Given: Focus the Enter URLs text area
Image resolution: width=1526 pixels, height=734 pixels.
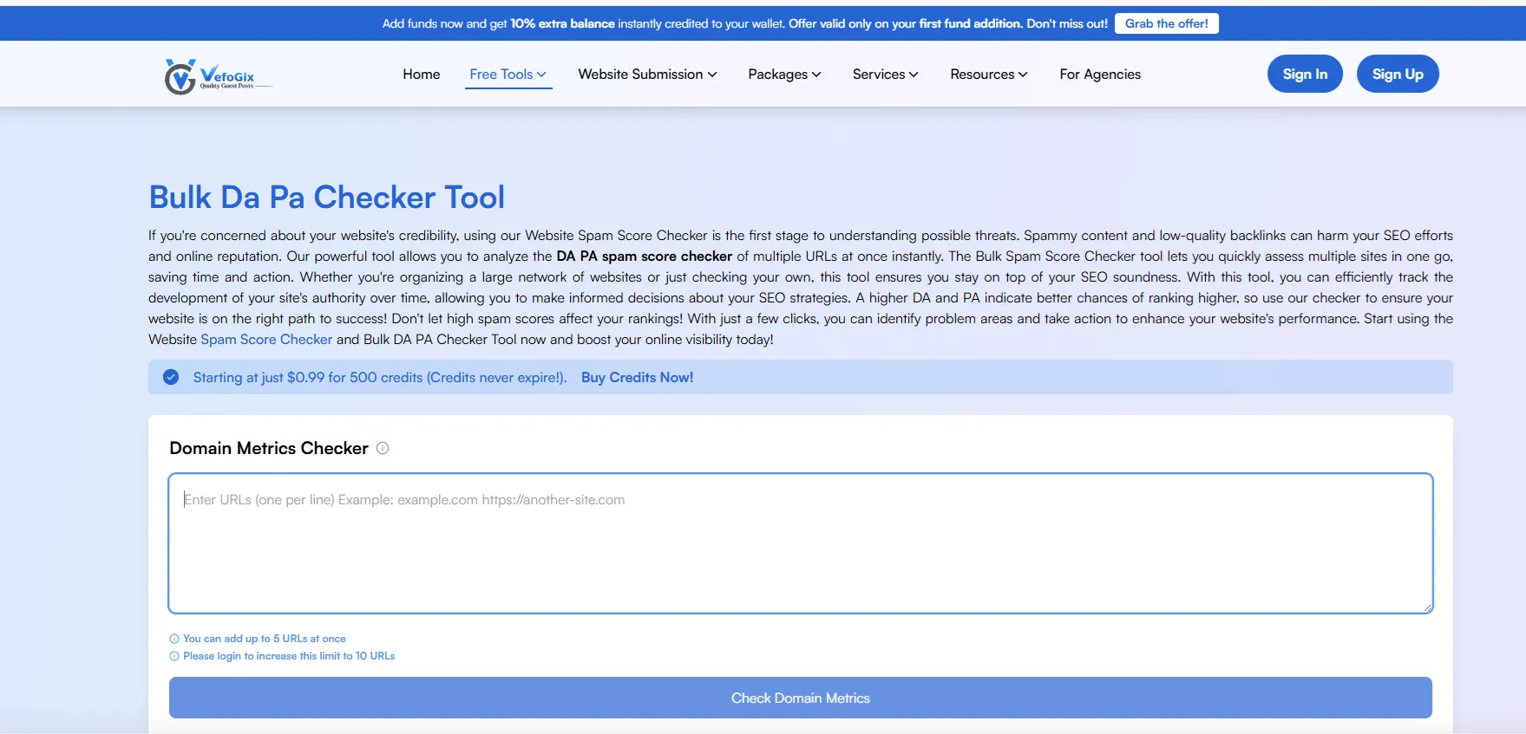Looking at the screenshot, I should [799, 542].
